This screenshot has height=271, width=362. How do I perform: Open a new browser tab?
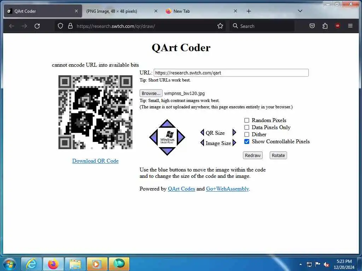point(249,11)
